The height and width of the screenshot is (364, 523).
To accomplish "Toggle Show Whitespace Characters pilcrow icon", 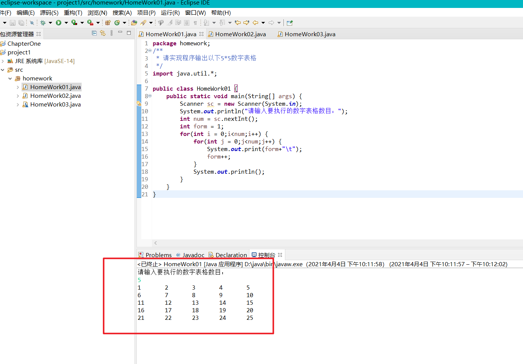I will coord(195,23).
